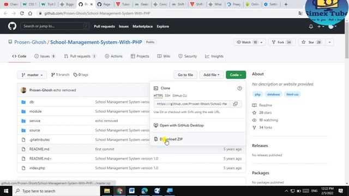Image resolution: width=349 pixels, height=196 pixels.
Task: Open the 34 forks link
Action: (262, 127)
